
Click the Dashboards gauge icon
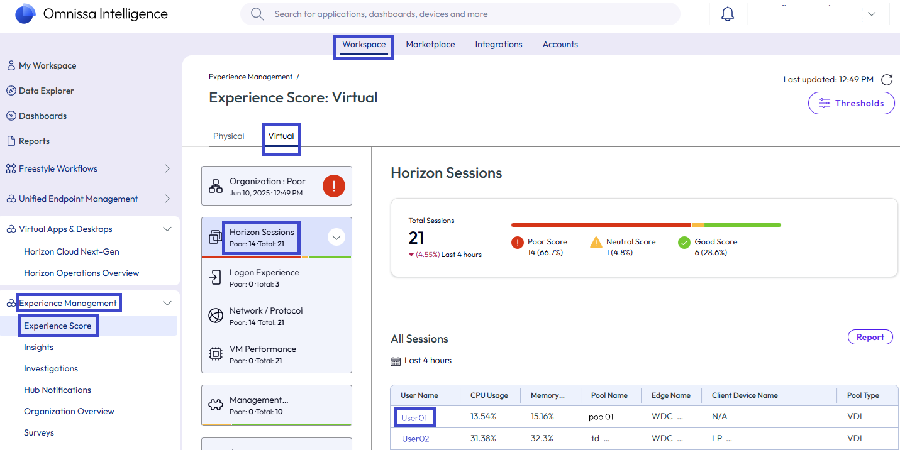[x=11, y=116]
